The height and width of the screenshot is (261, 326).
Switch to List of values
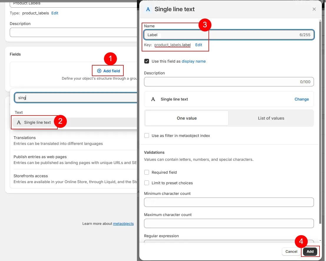pos(271,118)
